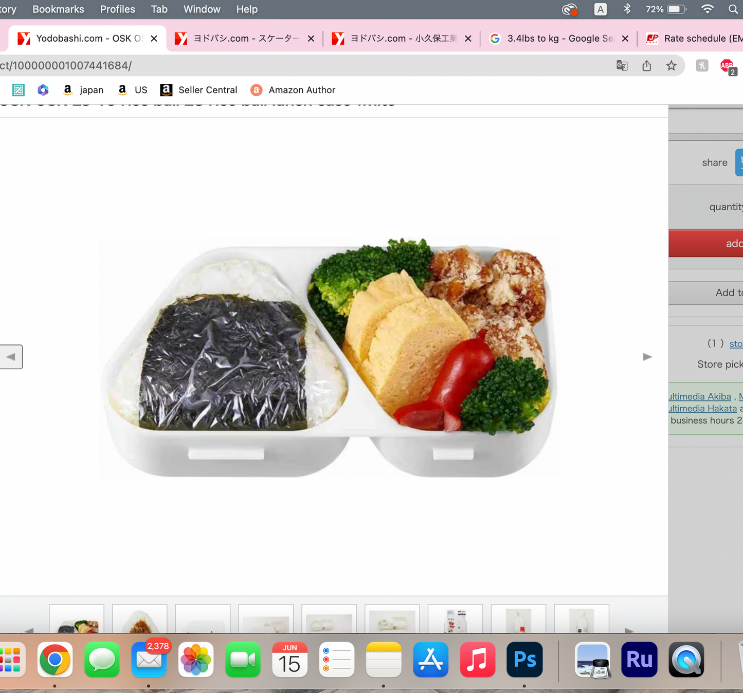Open the Profiles menu in menu bar
This screenshot has width=743, height=693.
point(117,9)
